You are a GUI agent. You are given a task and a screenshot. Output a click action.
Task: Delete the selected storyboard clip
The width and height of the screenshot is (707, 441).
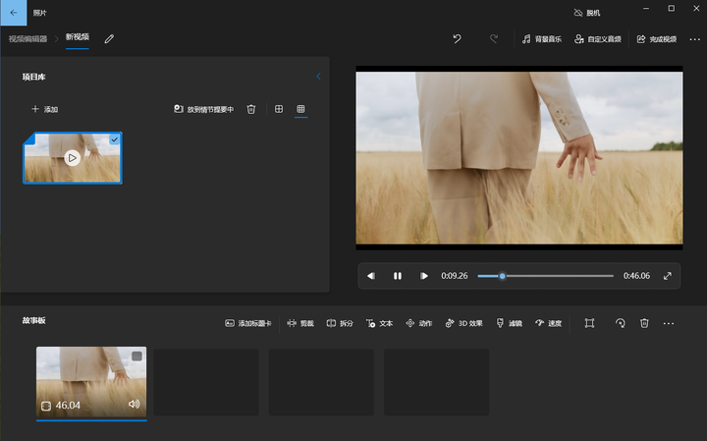[644, 323]
